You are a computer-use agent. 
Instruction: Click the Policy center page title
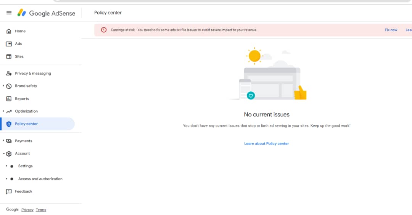[108, 13]
